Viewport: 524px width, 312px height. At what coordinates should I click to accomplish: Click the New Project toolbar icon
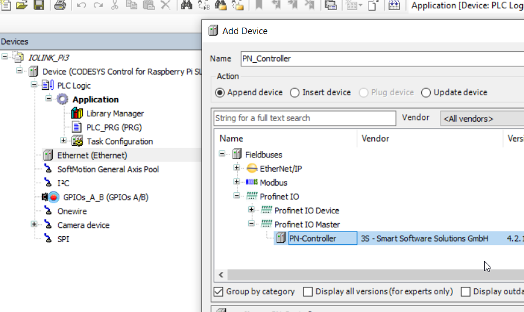pos(6,5)
